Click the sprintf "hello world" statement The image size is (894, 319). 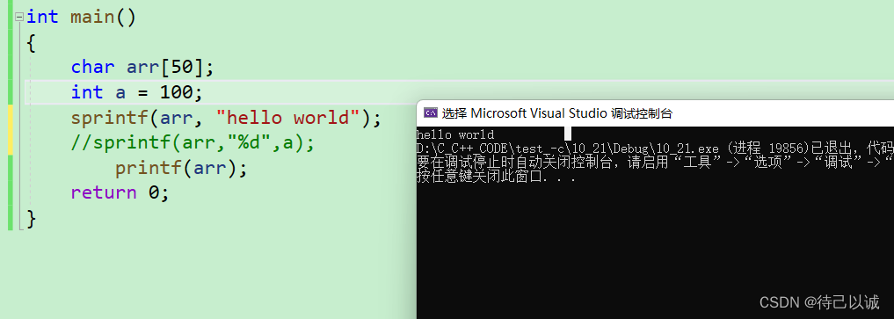226,118
